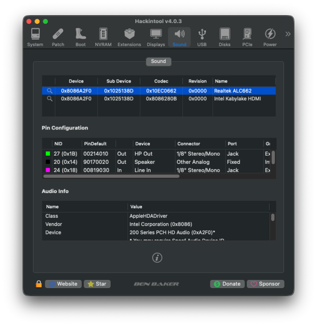Click magnifier icon in Realtek ALC662 row
Screen dimensions: 317x326
click(50, 91)
